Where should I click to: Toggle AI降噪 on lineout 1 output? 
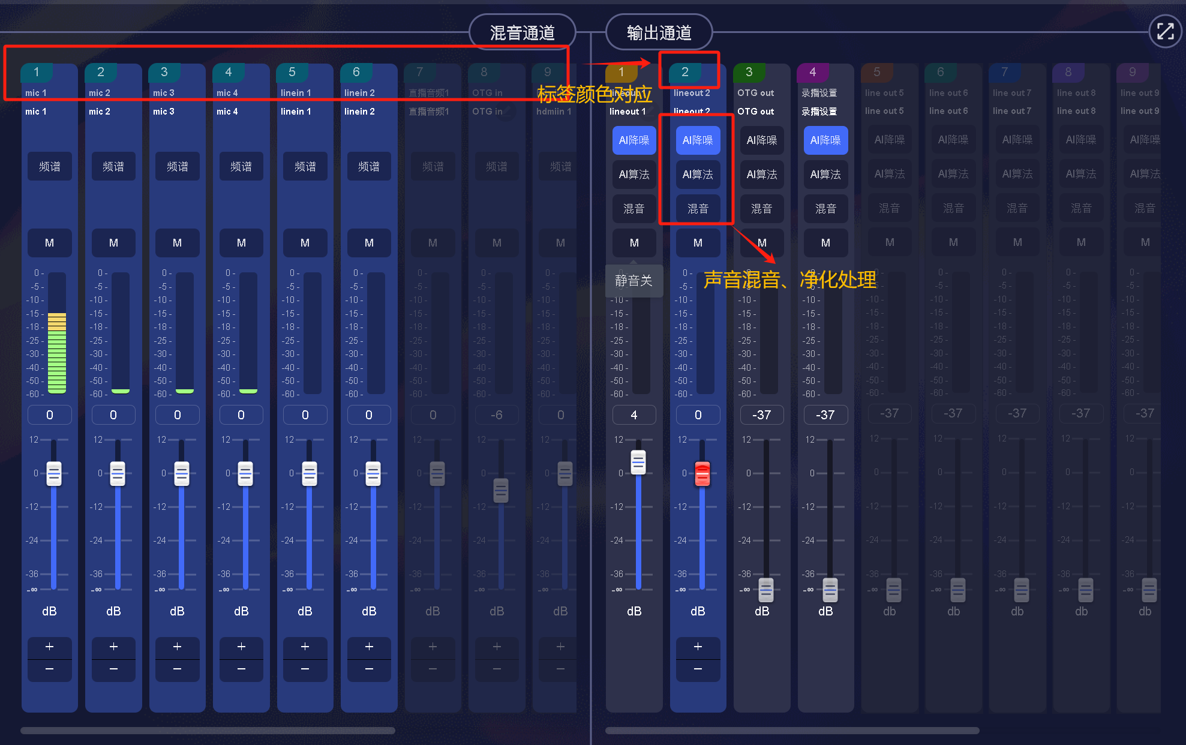coord(634,140)
